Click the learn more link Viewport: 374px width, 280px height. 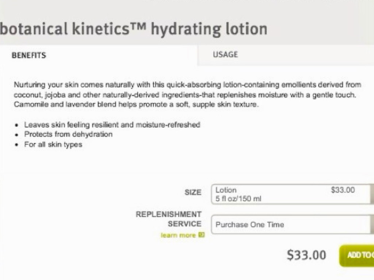click(178, 236)
